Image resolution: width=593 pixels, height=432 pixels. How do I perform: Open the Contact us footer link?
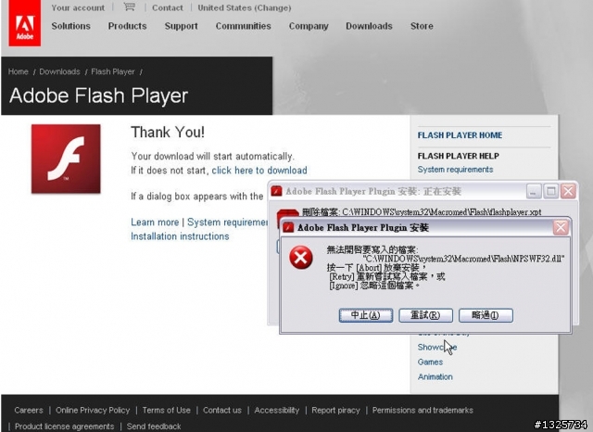point(222,410)
